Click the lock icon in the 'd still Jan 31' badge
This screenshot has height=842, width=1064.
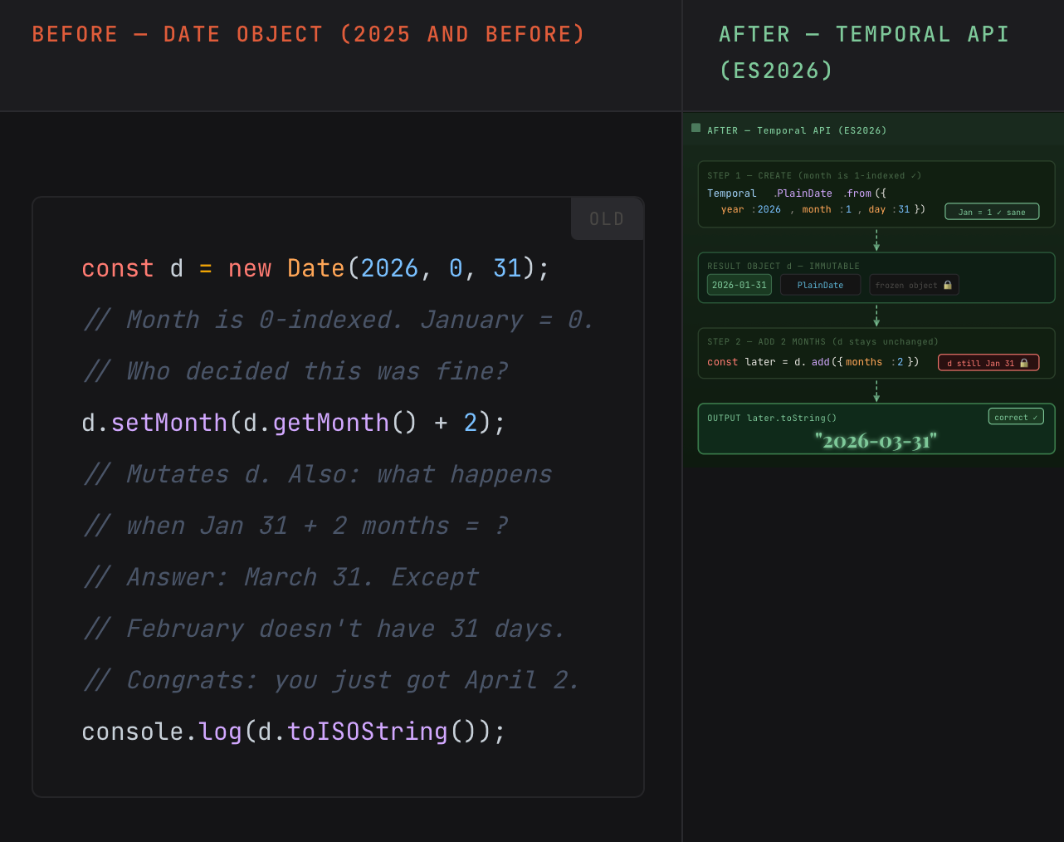[x=1024, y=363]
